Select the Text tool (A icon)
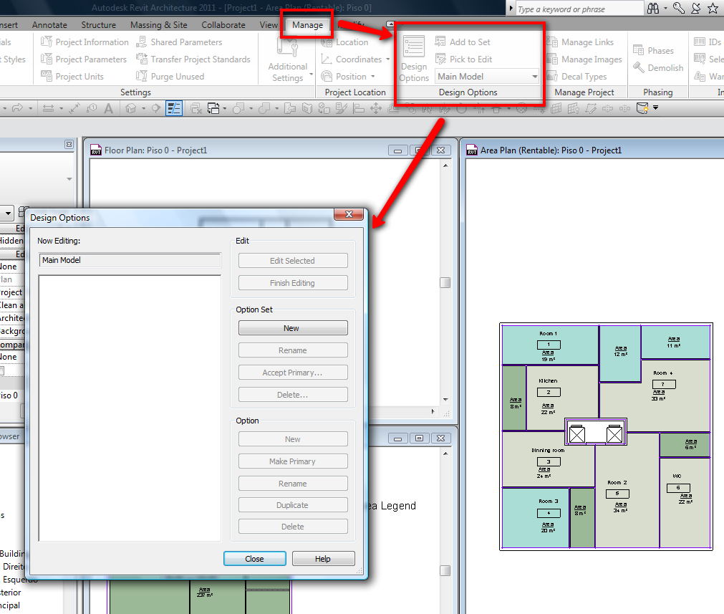This screenshot has height=614, width=724. point(109,109)
